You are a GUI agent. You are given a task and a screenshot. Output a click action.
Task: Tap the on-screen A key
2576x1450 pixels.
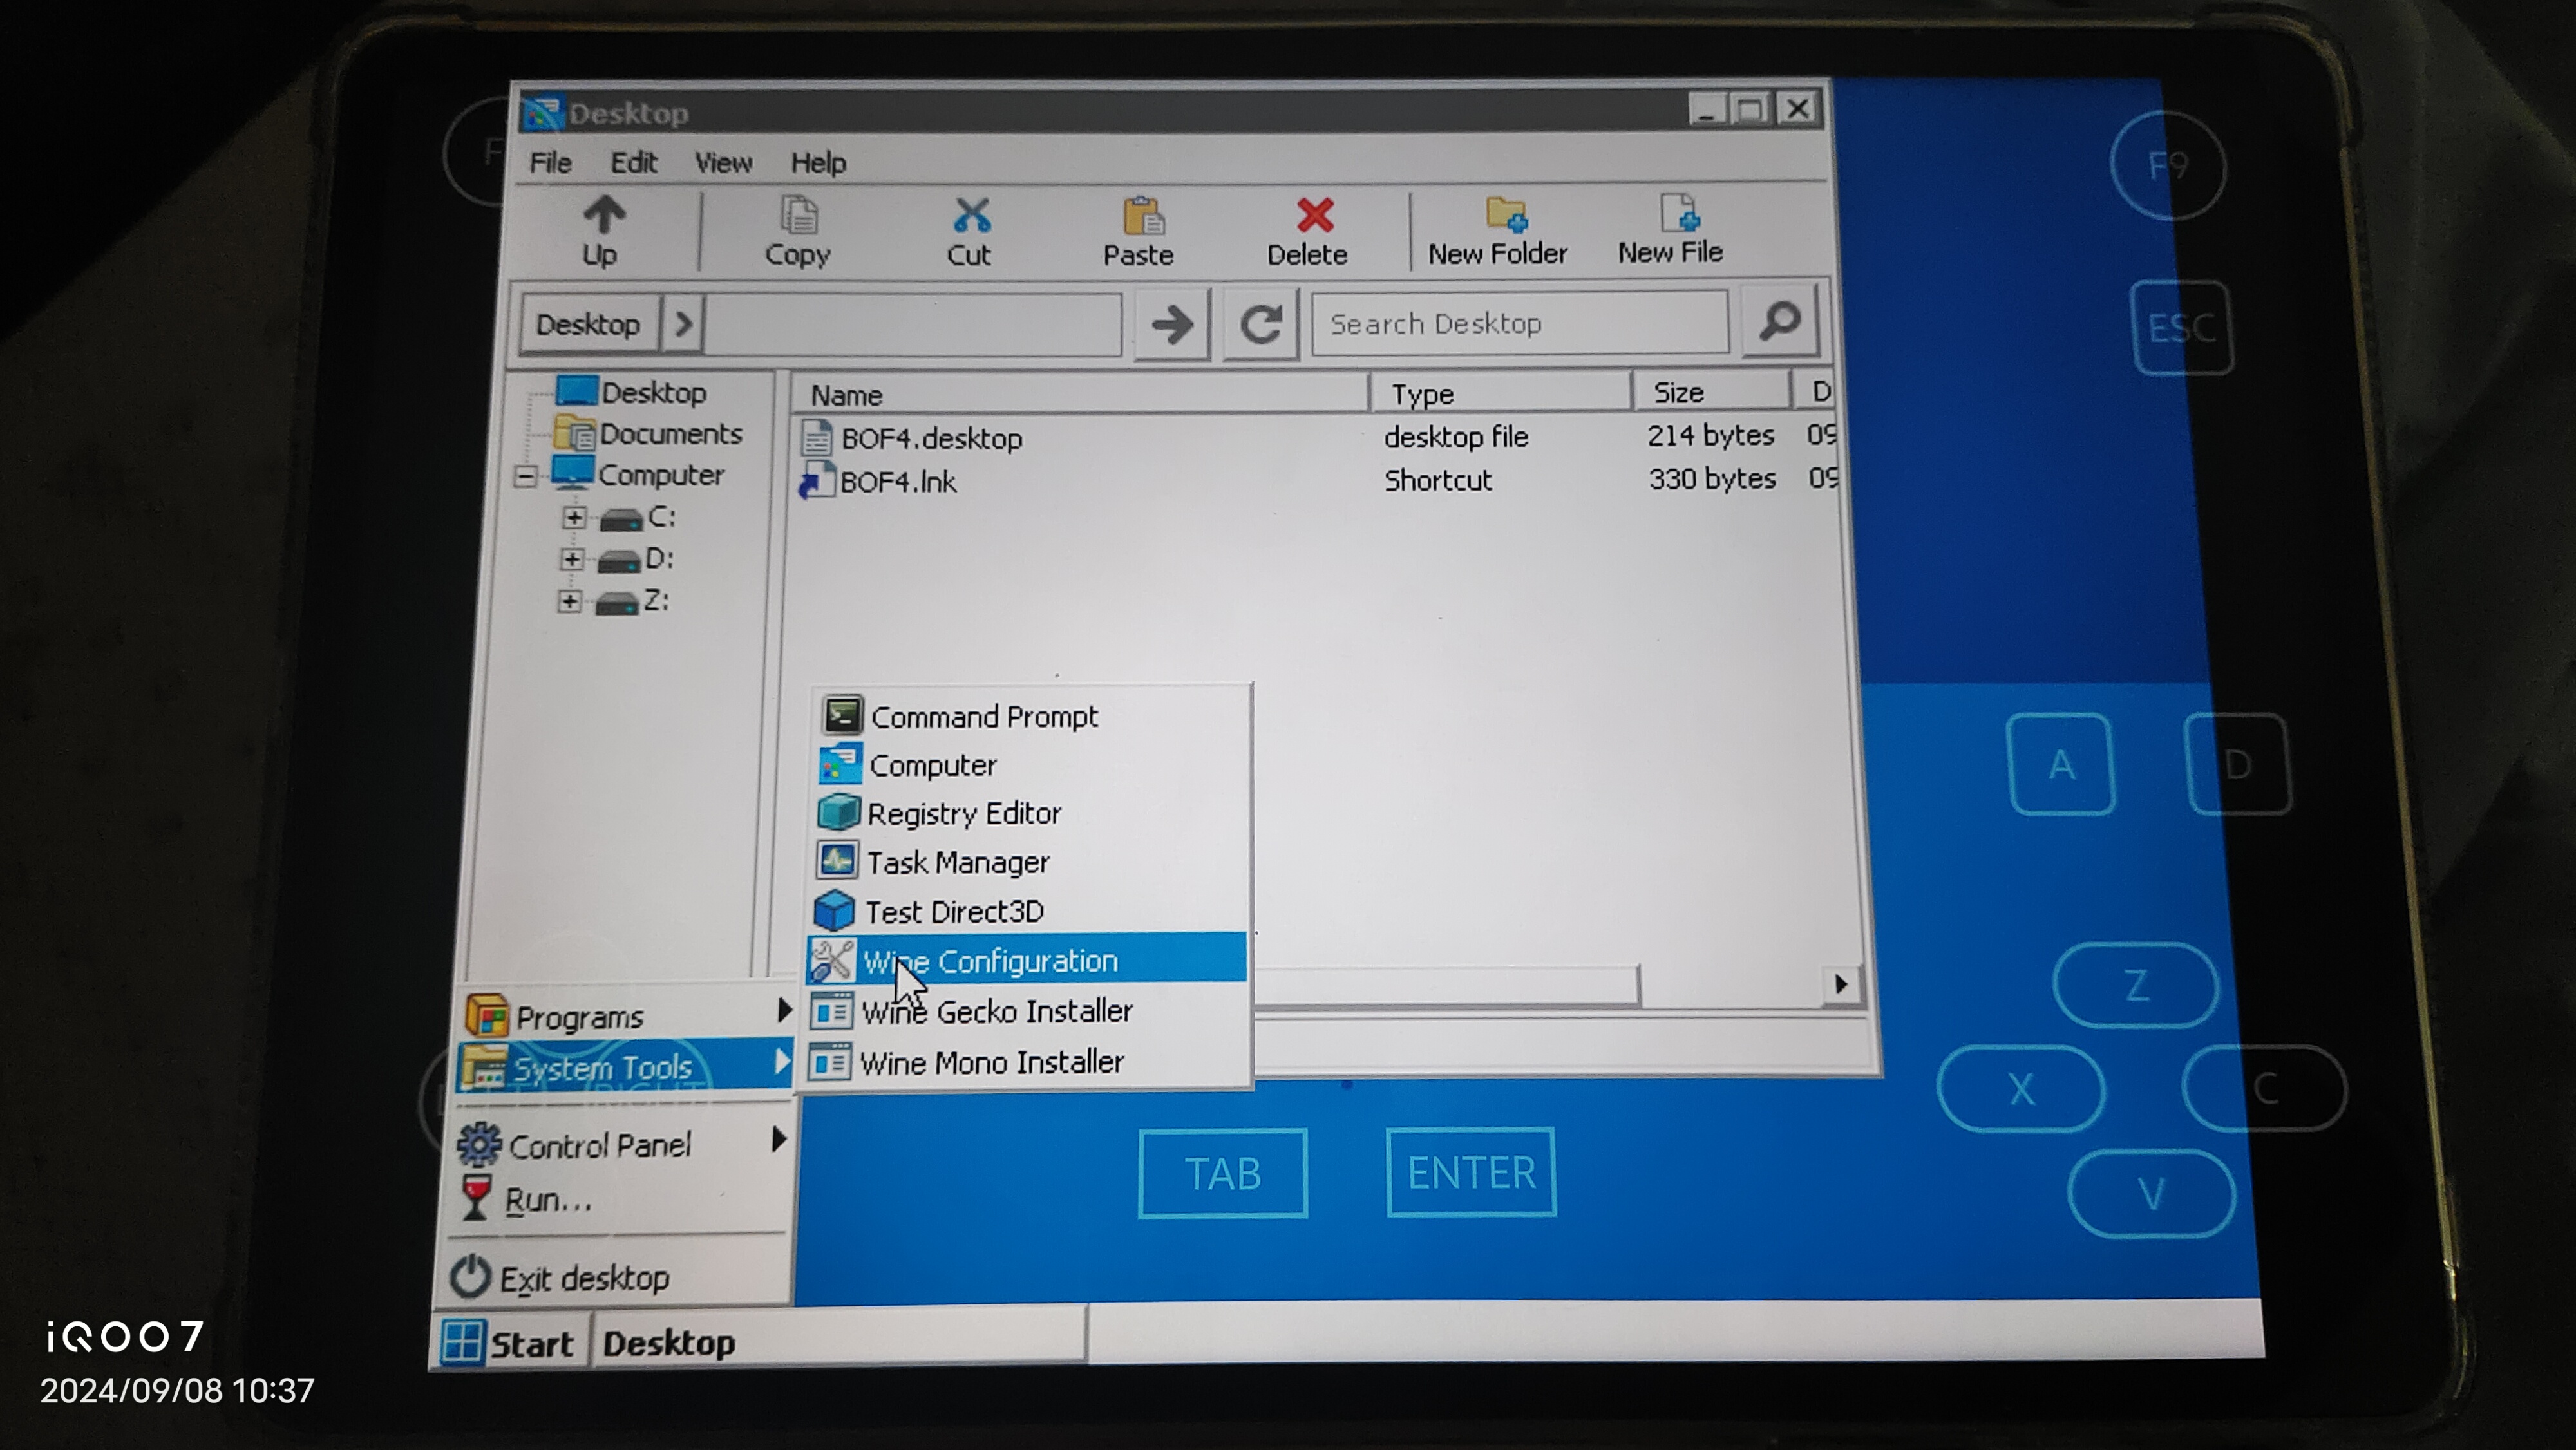tap(2061, 764)
